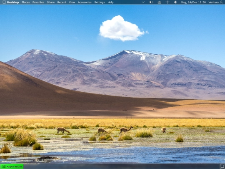
Task: Open the Help menu
Action: [110, 3]
